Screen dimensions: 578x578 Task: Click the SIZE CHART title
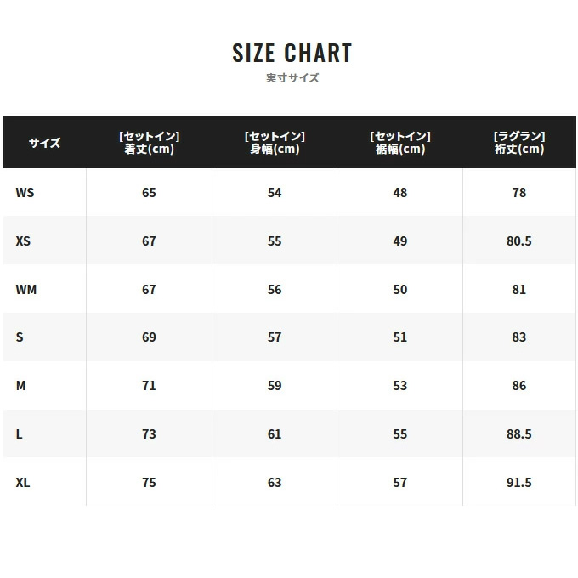coord(292,53)
